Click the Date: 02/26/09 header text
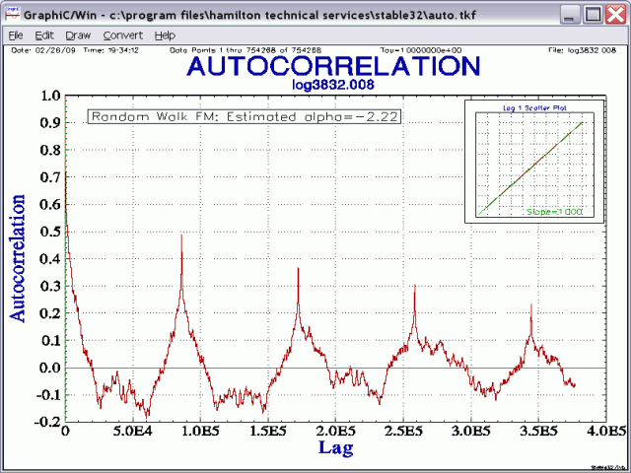 pyautogui.click(x=43, y=50)
